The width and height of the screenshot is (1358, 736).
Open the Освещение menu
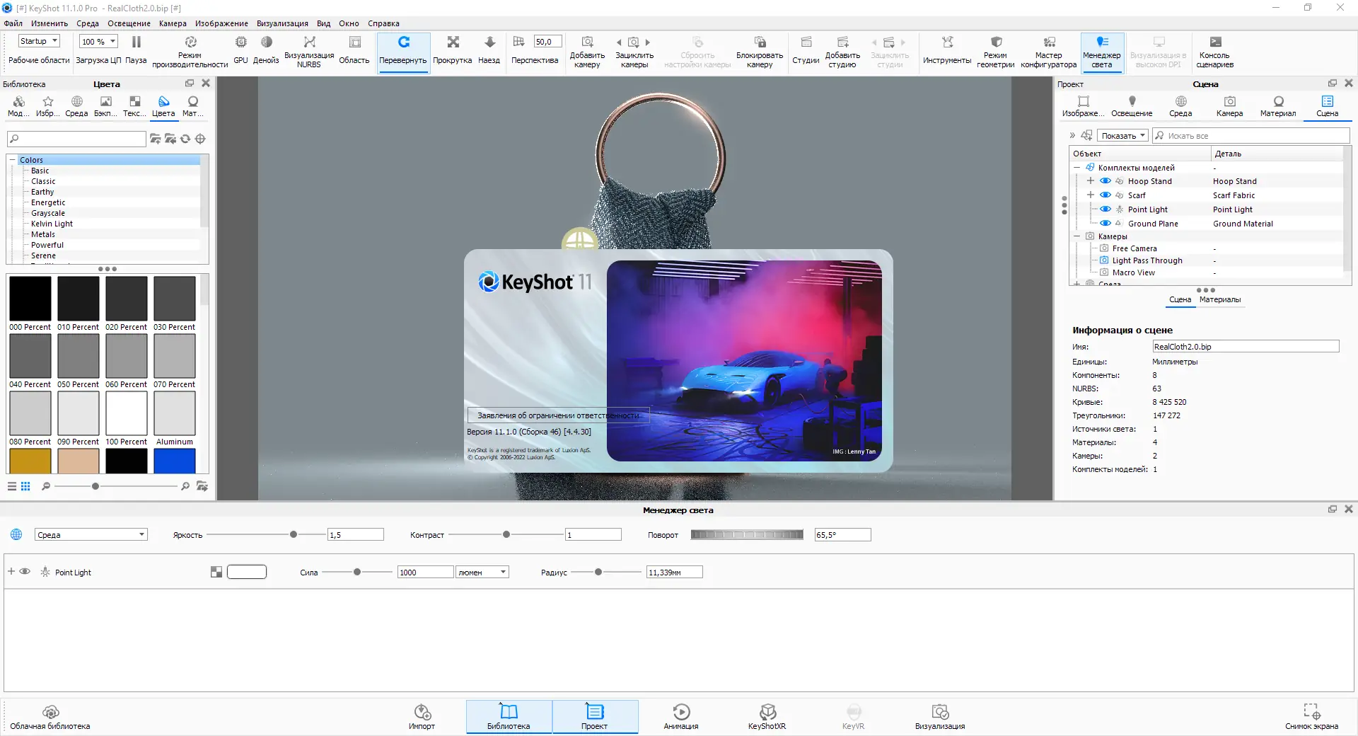point(129,23)
